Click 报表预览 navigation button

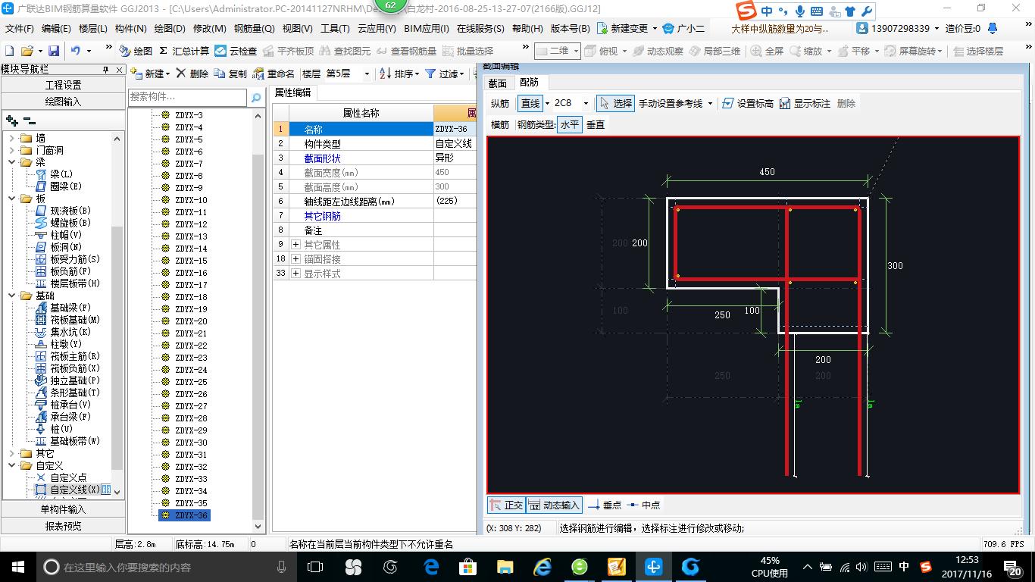tap(63, 526)
